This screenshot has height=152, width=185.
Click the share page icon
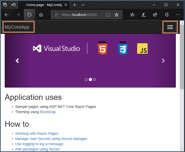coord(155,15)
